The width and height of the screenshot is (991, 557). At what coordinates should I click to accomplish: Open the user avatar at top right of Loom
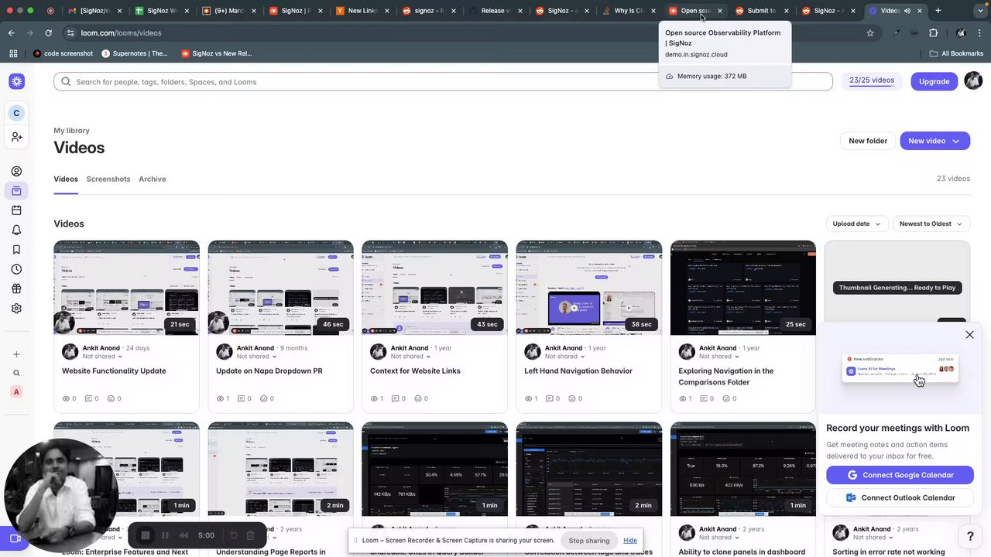tap(973, 80)
